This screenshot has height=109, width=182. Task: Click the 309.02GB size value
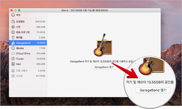(x=40, y=22)
